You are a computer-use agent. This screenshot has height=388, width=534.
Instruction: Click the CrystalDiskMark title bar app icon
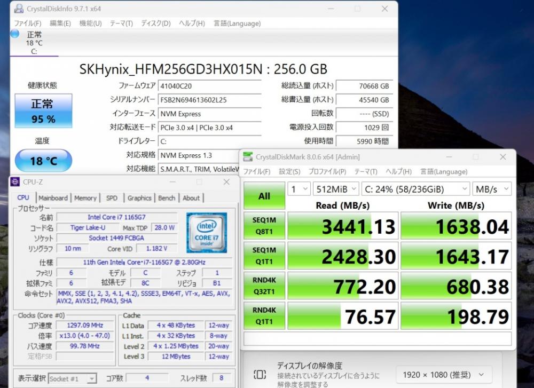(x=248, y=157)
